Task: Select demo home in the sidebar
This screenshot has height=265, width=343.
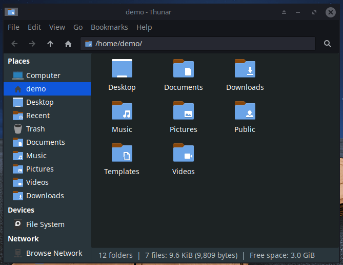Action: coord(47,89)
